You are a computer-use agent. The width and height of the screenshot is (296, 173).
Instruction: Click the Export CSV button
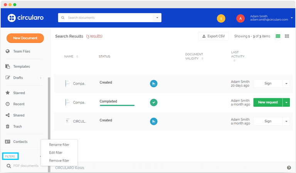[x=214, y=36]
